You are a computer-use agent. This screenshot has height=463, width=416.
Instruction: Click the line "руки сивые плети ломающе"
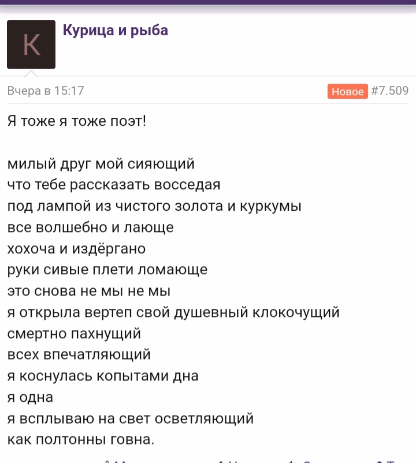coord(107,270)
